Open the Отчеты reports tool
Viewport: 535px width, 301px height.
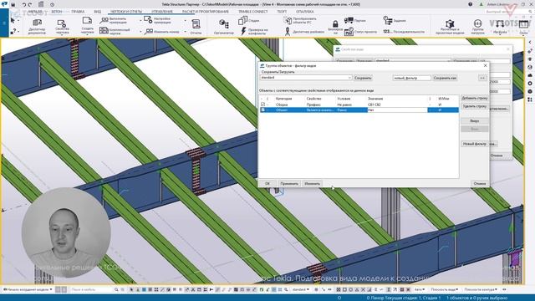(x=196, y=27)
